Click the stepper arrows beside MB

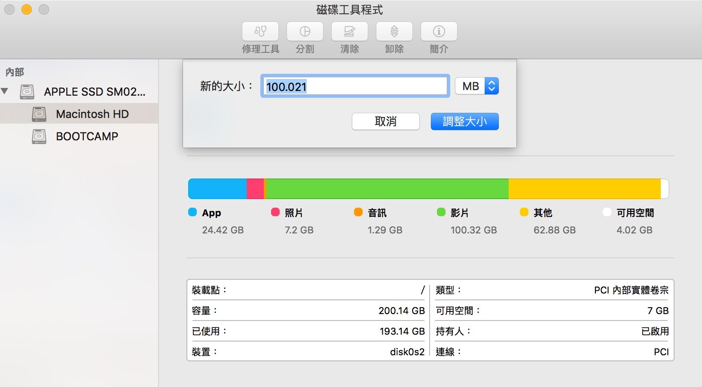[492, 86]
